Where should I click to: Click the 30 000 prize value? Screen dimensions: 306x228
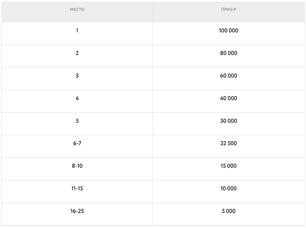coord(229,121)
